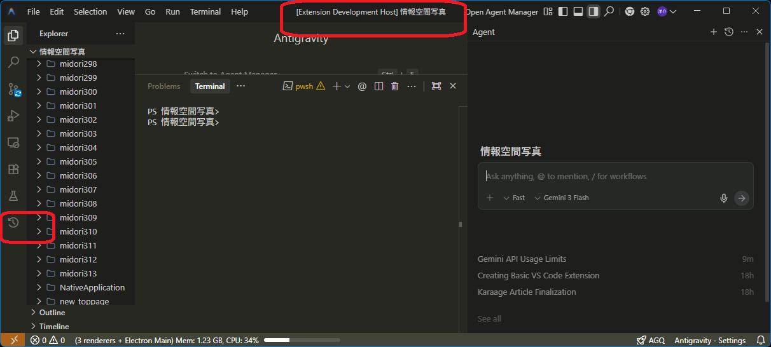
Task: Open the Run menu
Action: pyautogui.click(x=172, y=11)
